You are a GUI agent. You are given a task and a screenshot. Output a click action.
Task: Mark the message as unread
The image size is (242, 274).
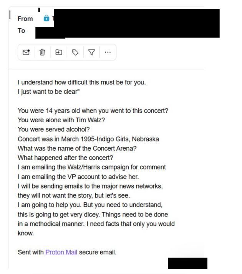click(x=26, y=52)
